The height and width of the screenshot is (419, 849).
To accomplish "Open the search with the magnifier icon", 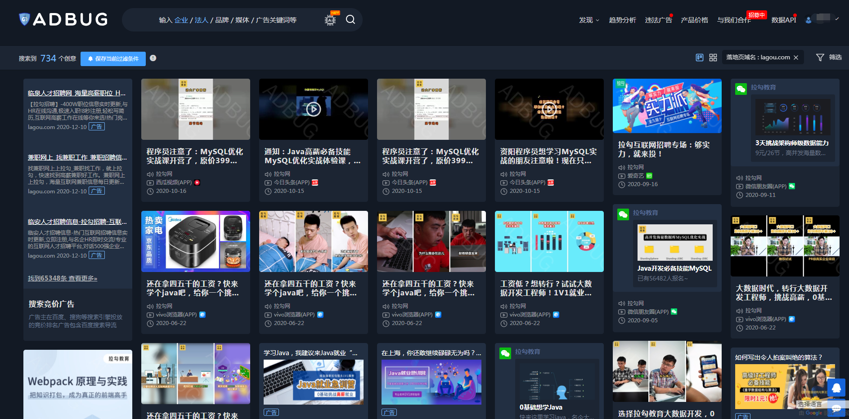I will [x=351, y=20].
